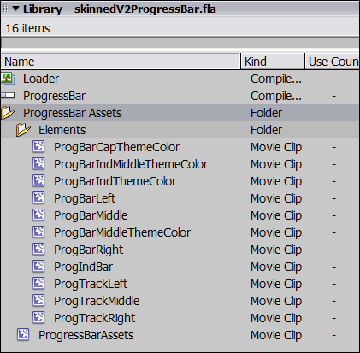This screenshot has height=353, width=360.
Task: Select the ProgBarRight name
Action: coord(89,250)
